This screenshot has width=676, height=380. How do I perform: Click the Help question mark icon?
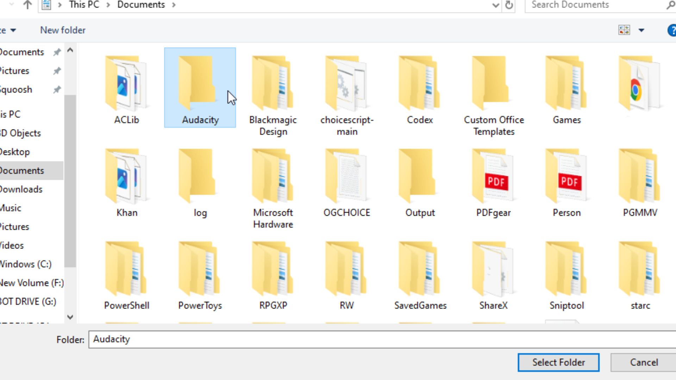pyautogui.click(x=672, y=30)
